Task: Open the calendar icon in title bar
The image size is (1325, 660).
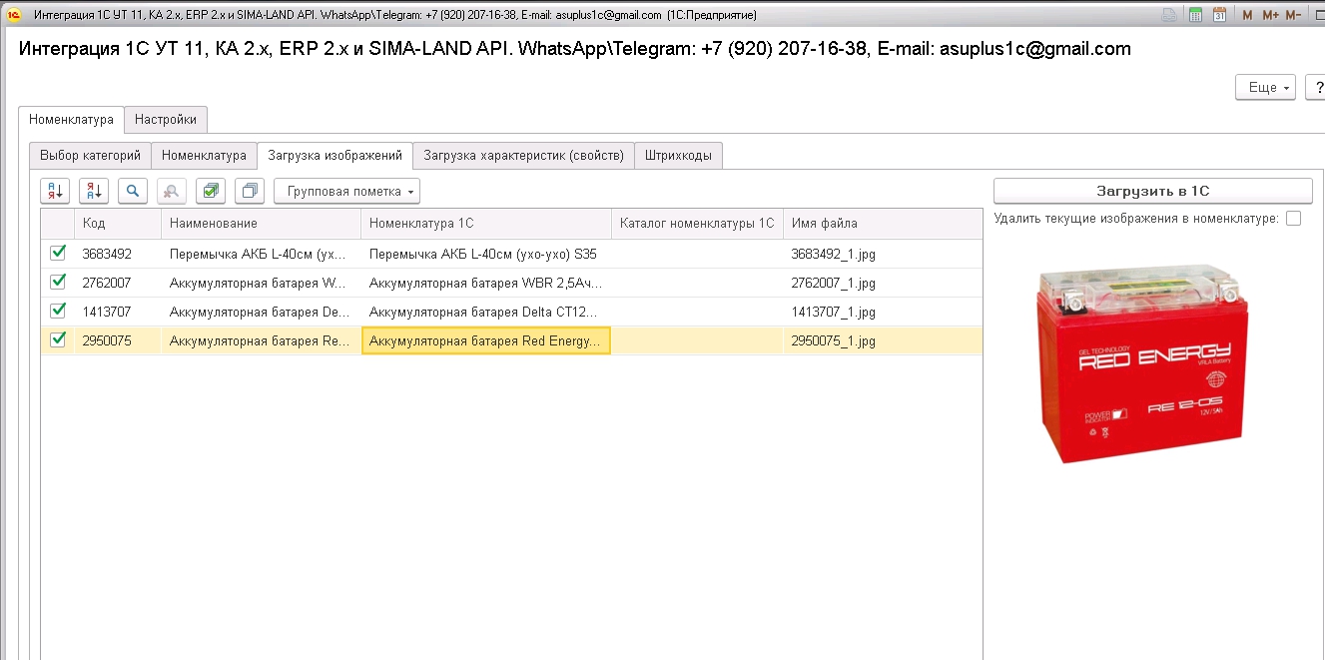Action: click(x=1219, y=15)
